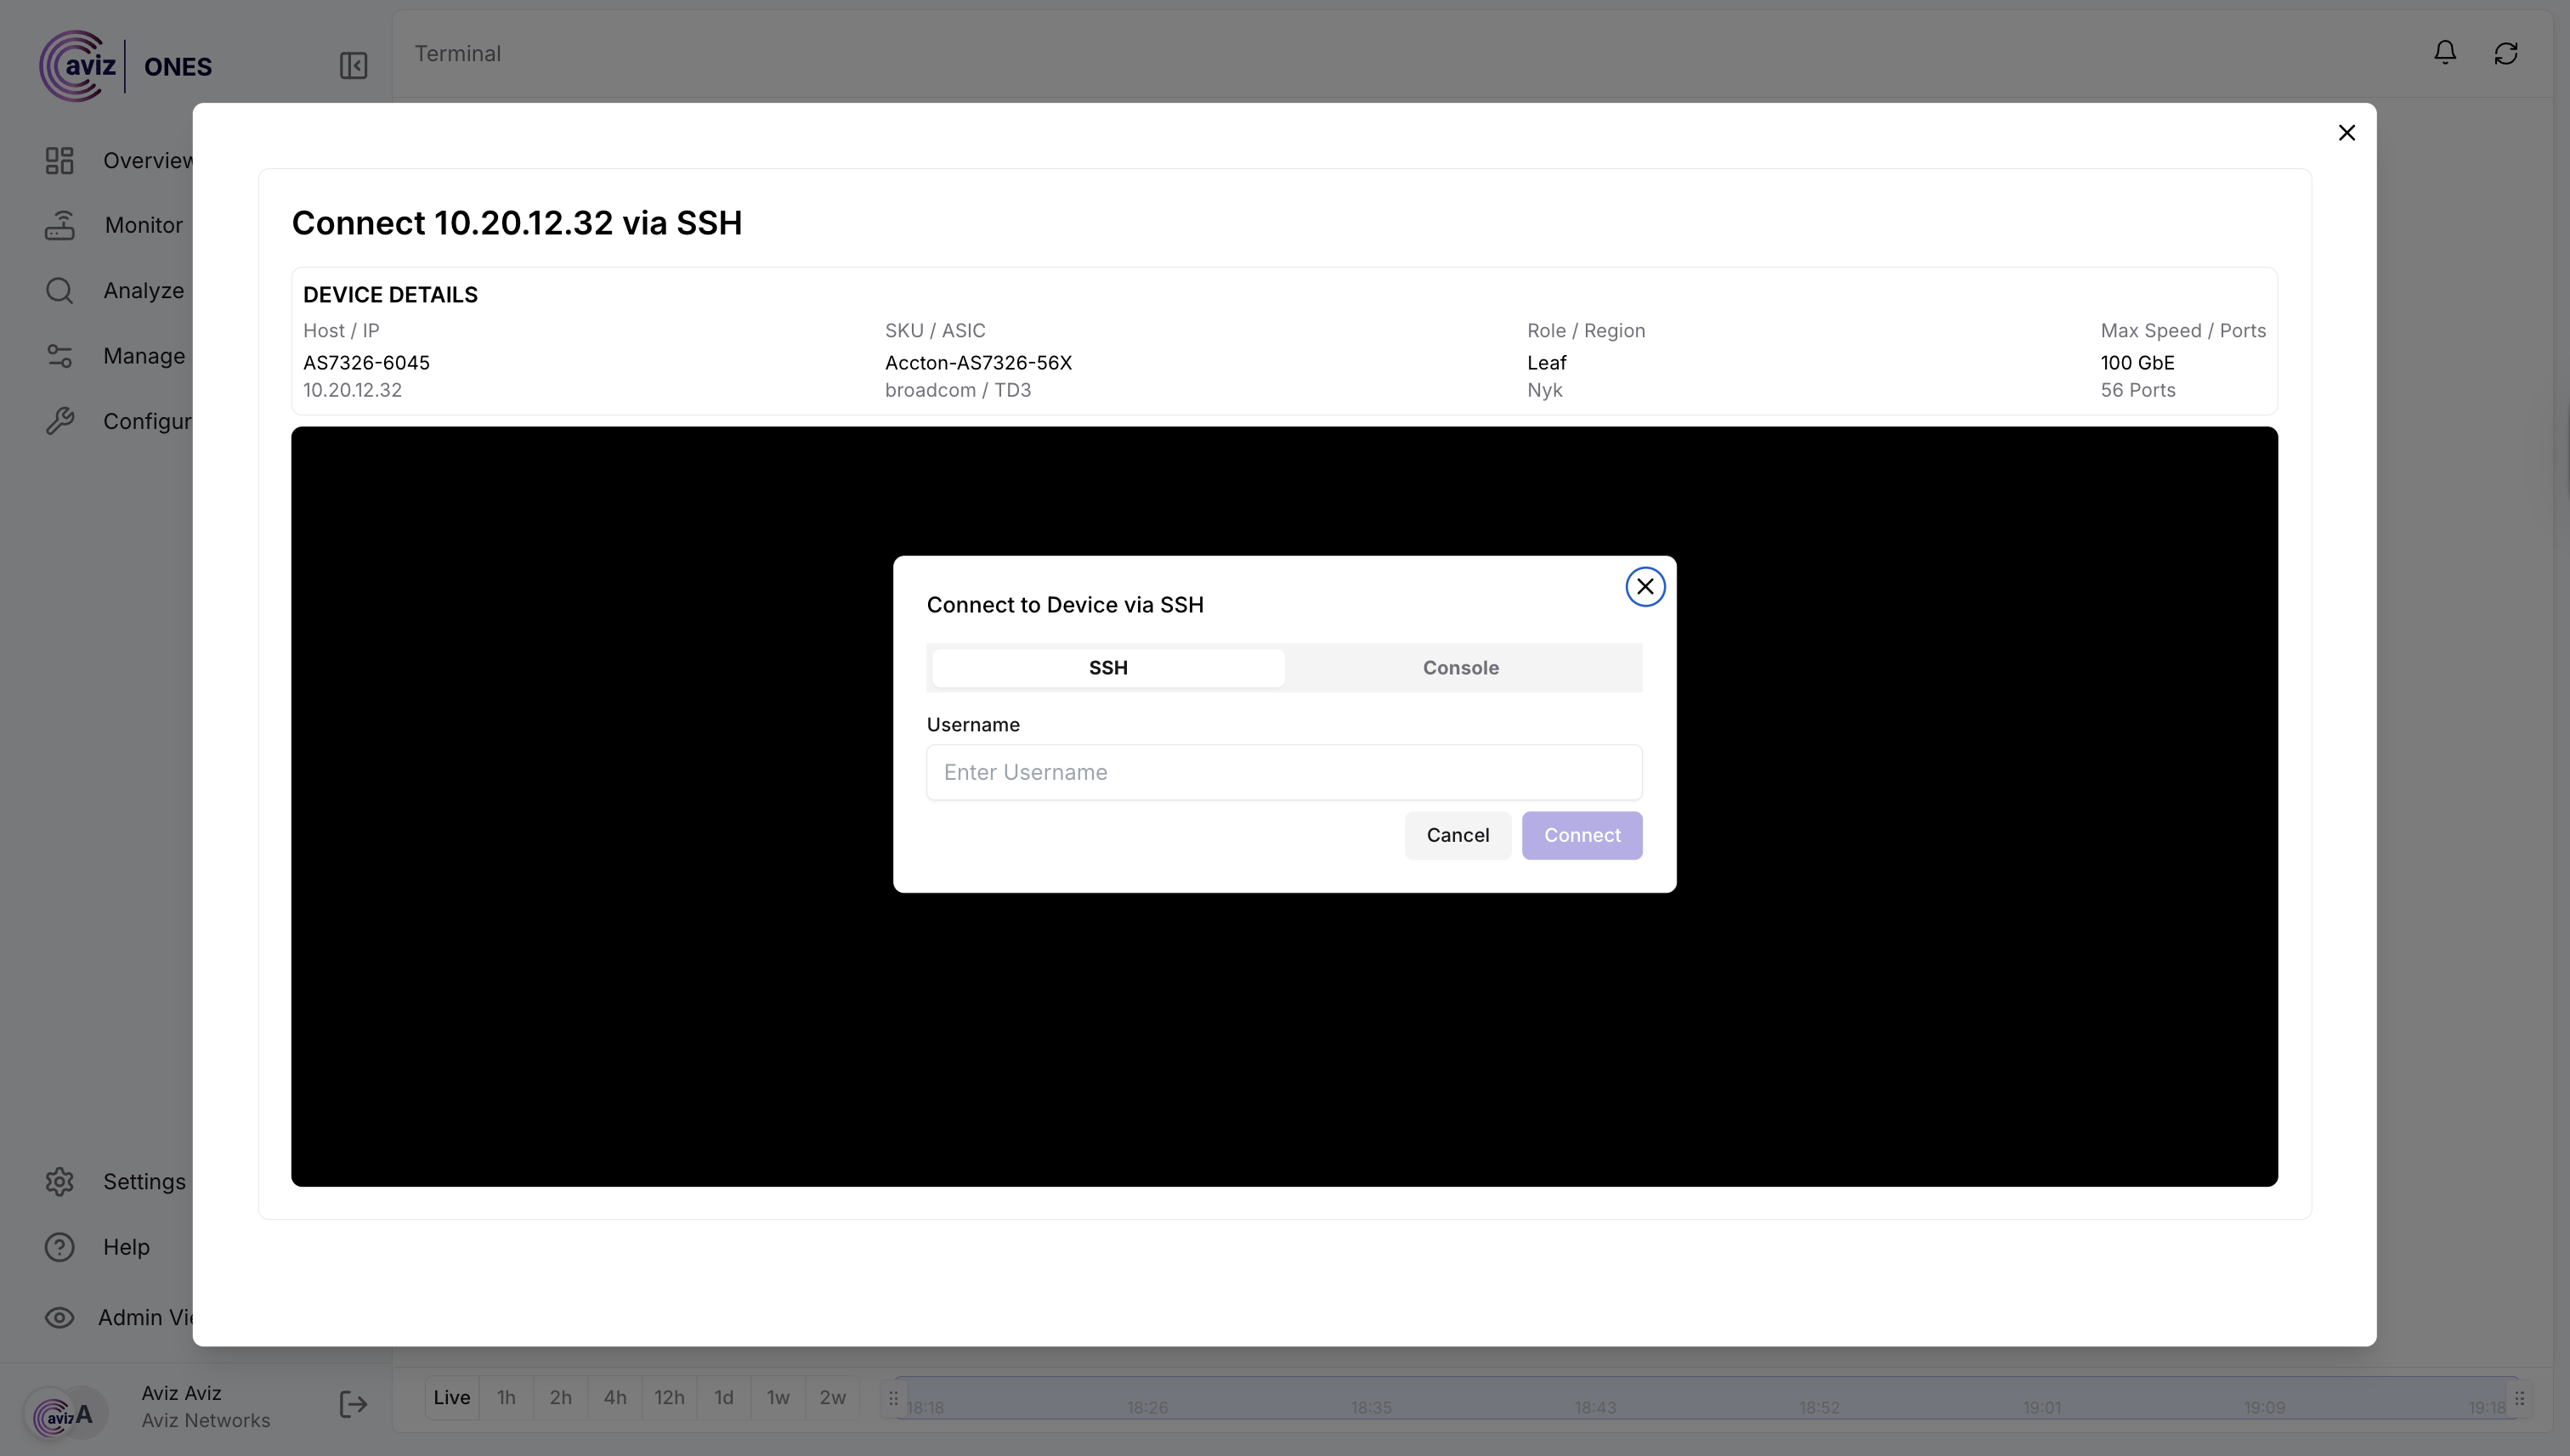Collapse the sidebar panel icon
Image resolution: width=2570 pixels, height=1456 pixels.
(x=354, y=66)
